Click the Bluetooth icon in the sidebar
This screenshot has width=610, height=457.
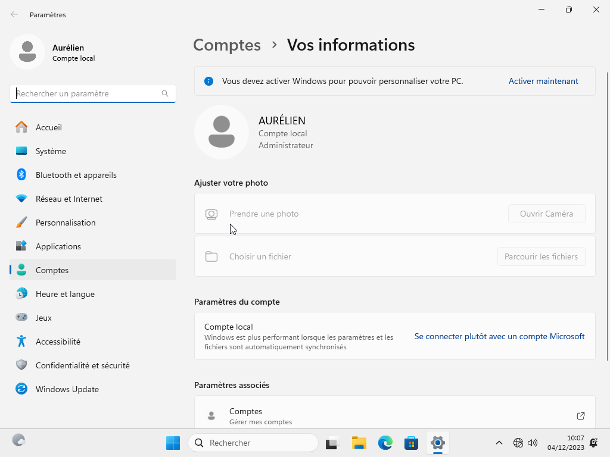click(21, 174)
